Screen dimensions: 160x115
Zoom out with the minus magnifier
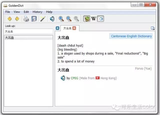point(69,19)
